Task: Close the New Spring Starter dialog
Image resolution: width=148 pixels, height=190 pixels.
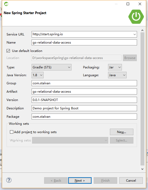Action: [140, 4]
